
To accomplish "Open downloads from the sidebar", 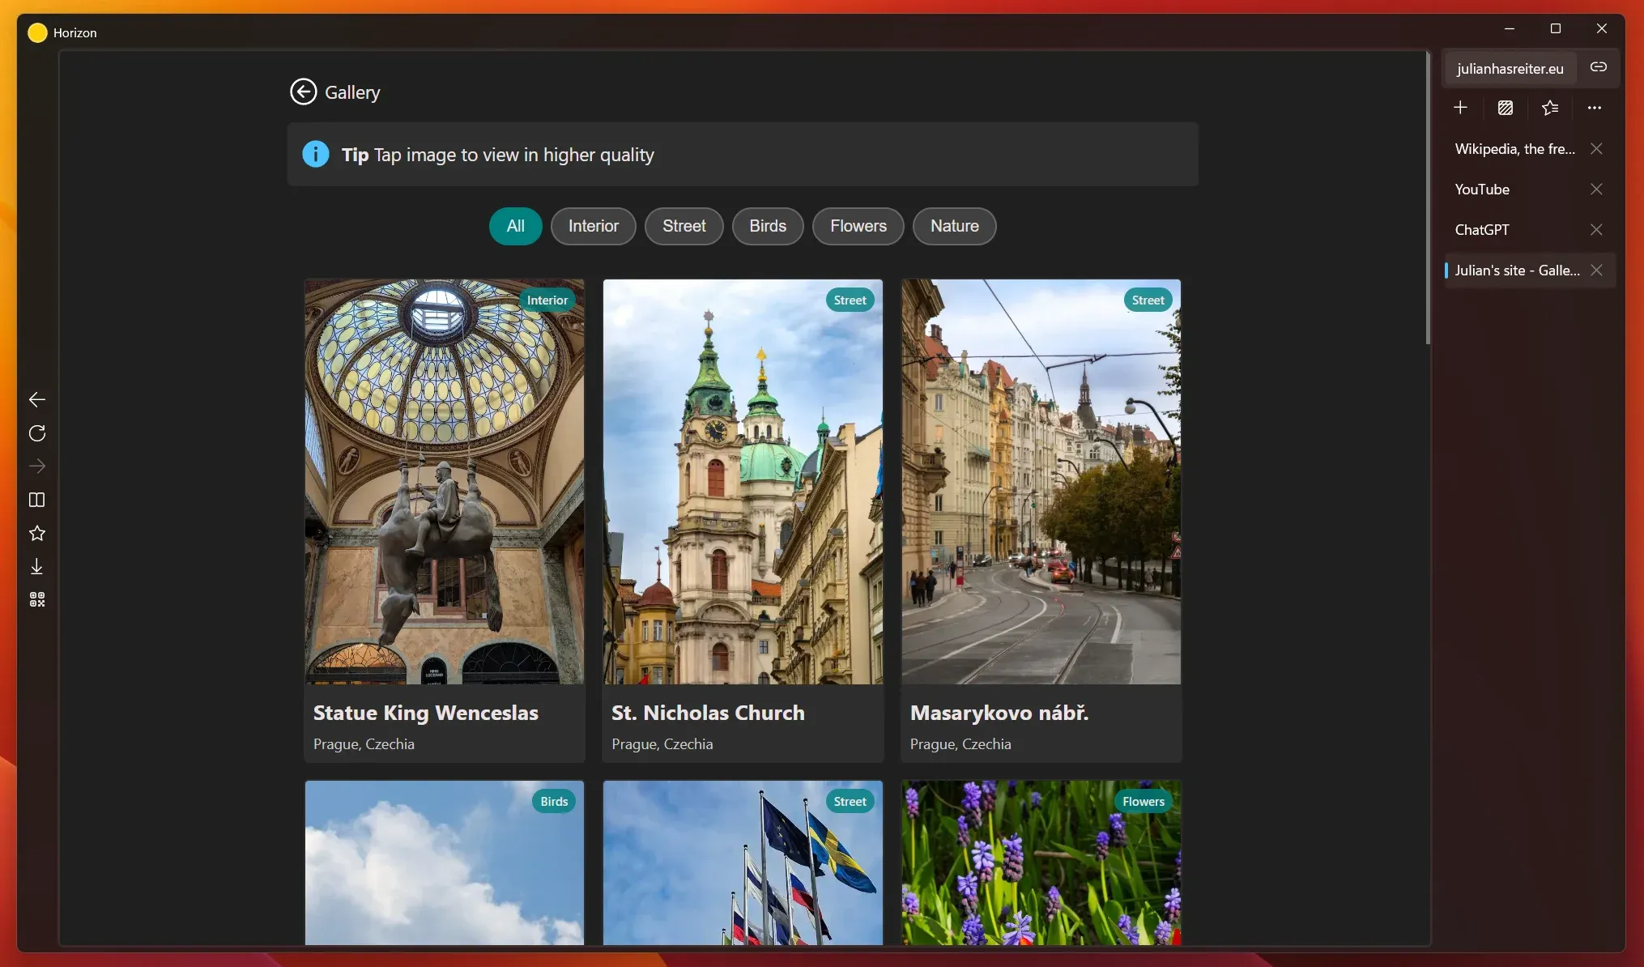I will pos(36,566).
